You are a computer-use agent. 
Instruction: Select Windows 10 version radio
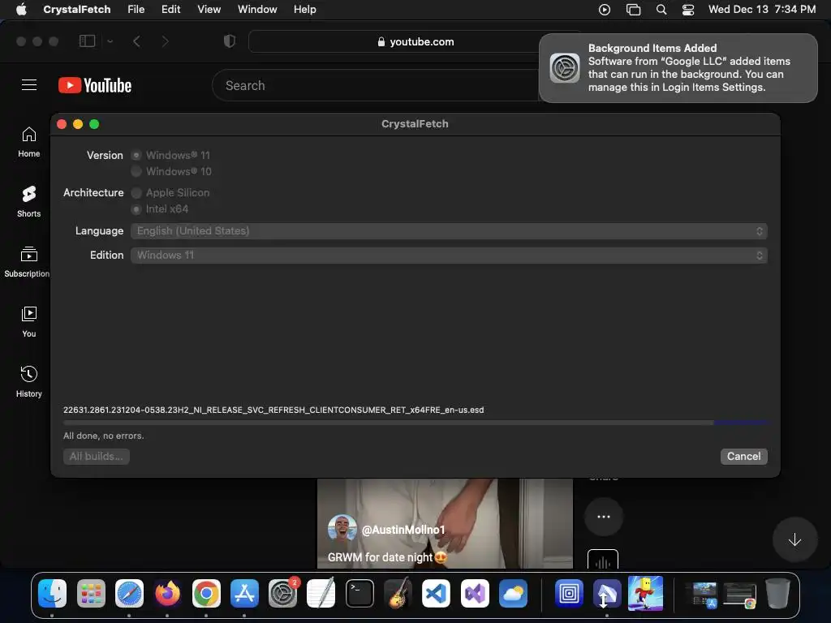136,171
